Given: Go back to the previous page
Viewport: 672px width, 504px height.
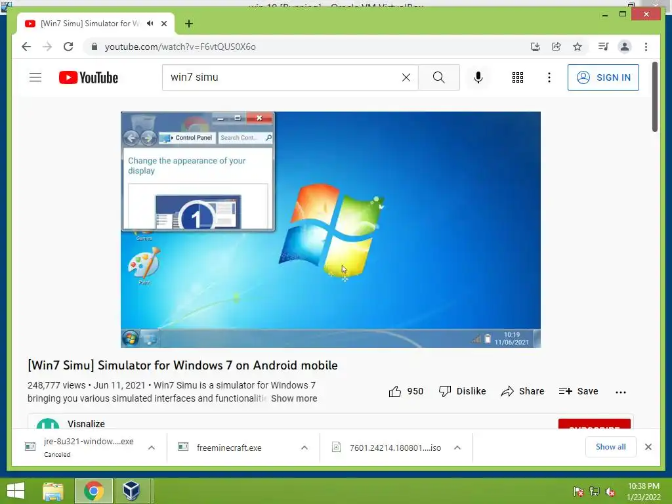Looking at the screenshot, I should [x=26, y=47].
